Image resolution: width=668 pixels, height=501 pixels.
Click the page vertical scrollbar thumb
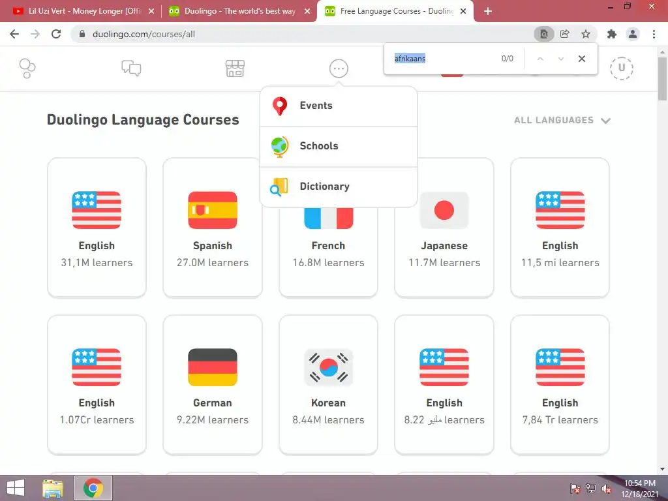tap(663, 79)
